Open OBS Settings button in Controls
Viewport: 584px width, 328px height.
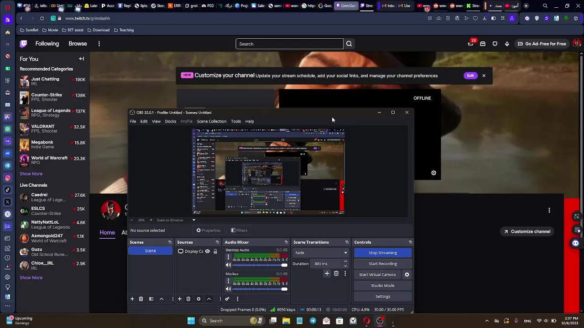tap(383, 297)
